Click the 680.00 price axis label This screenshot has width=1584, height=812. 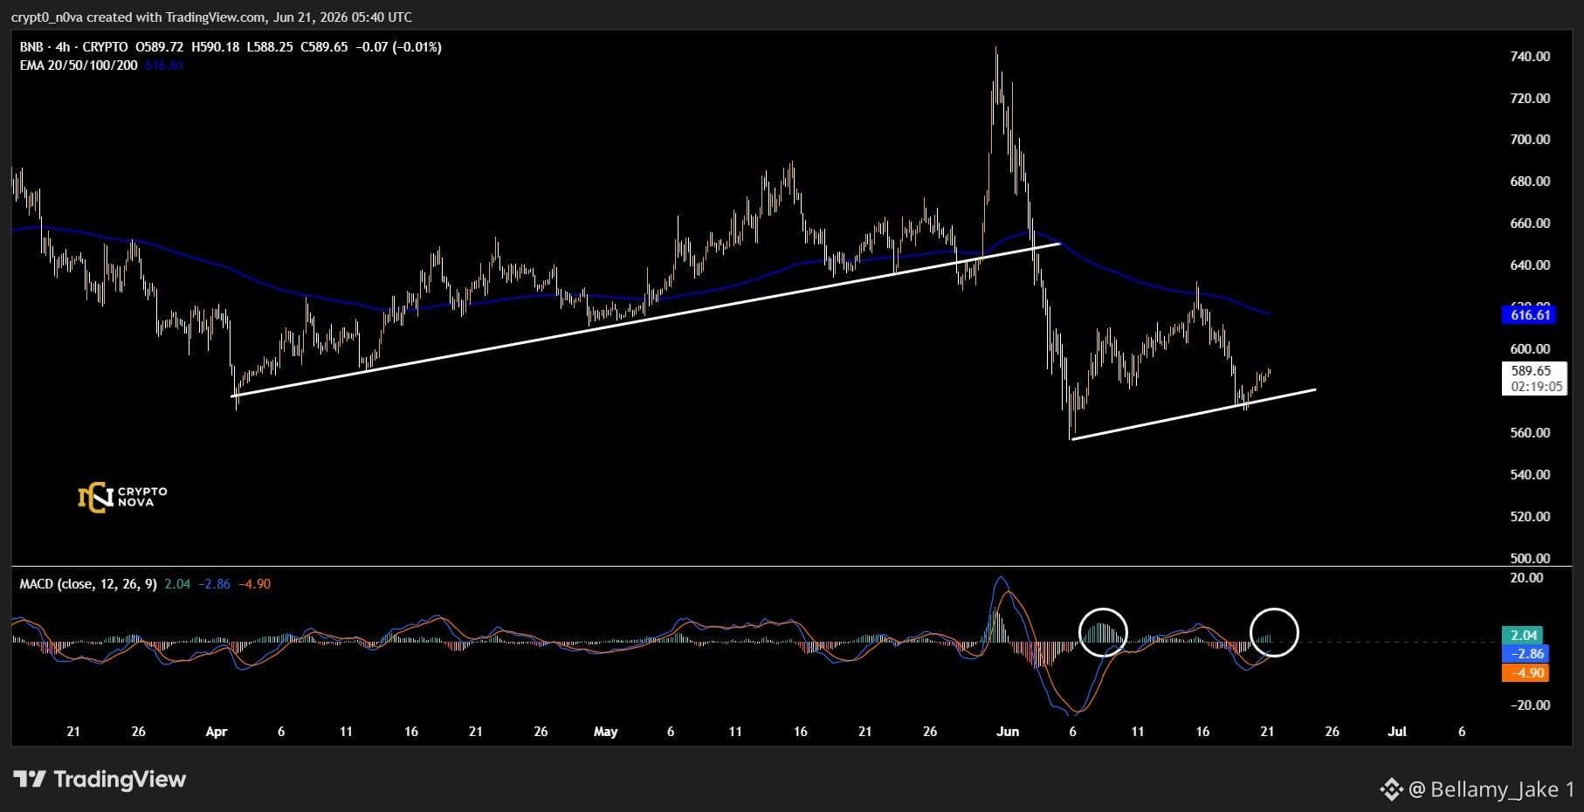coord(1530,182)
